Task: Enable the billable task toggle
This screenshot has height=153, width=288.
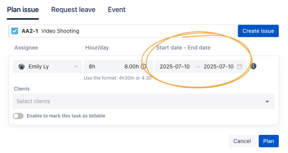Action: pyautogui.click(x=18, y=116)
